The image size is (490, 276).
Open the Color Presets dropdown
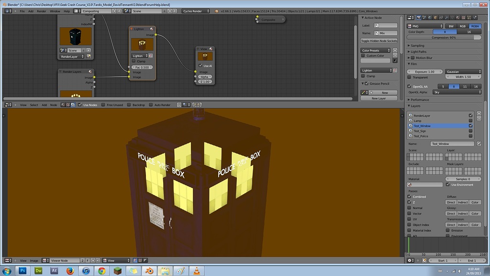(376, 50)
